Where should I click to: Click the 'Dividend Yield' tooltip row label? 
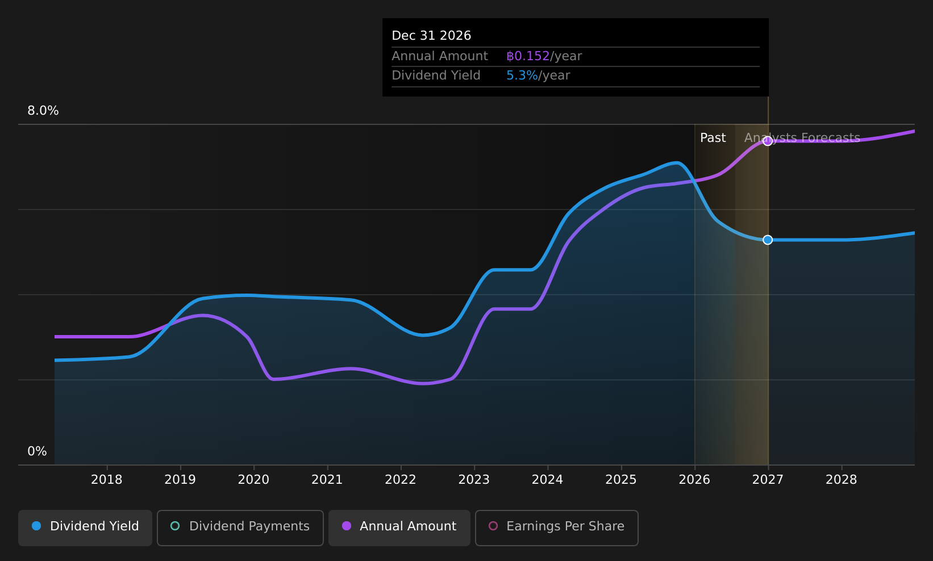436,76
